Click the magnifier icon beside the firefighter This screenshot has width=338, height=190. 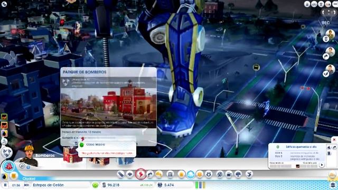[22, 166]
